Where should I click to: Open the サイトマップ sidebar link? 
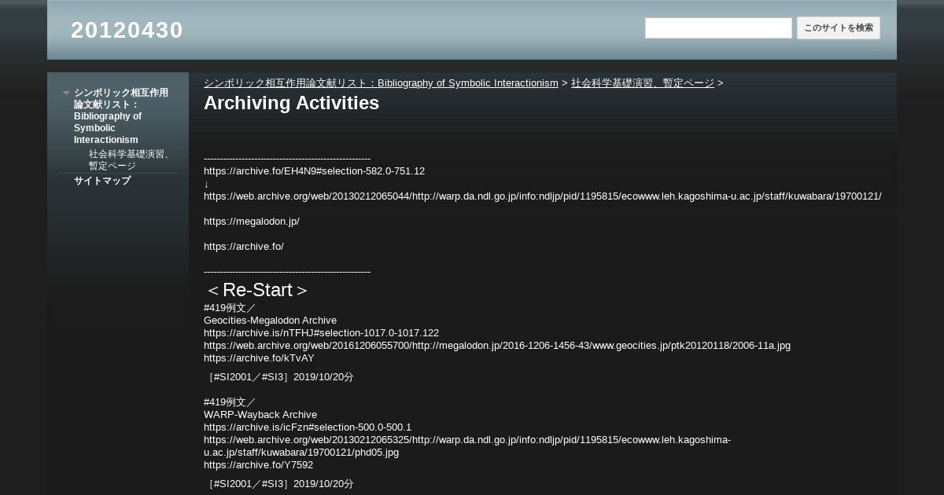(x=102, y=181)
